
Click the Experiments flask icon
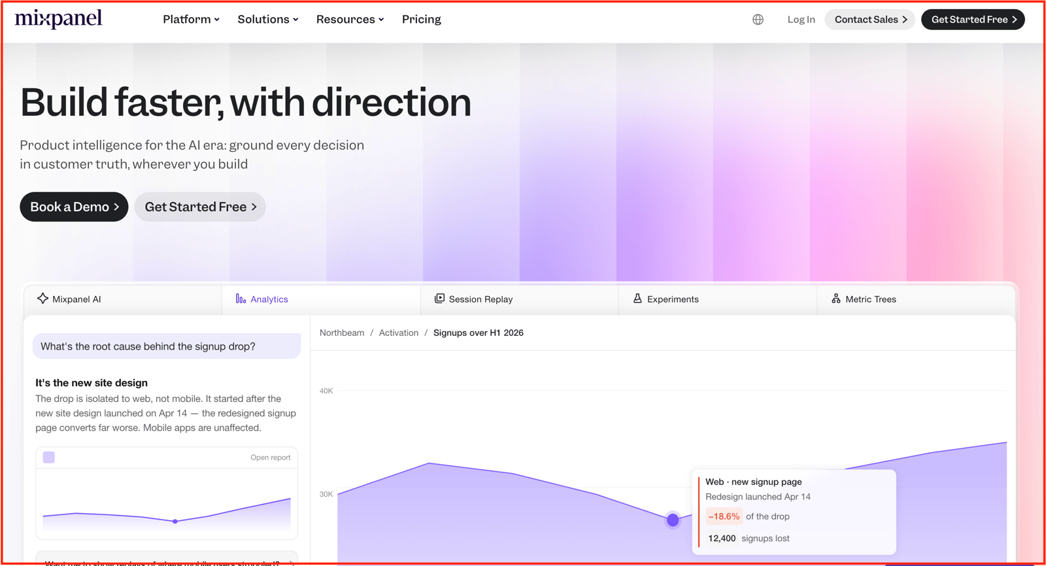[637, 299]
